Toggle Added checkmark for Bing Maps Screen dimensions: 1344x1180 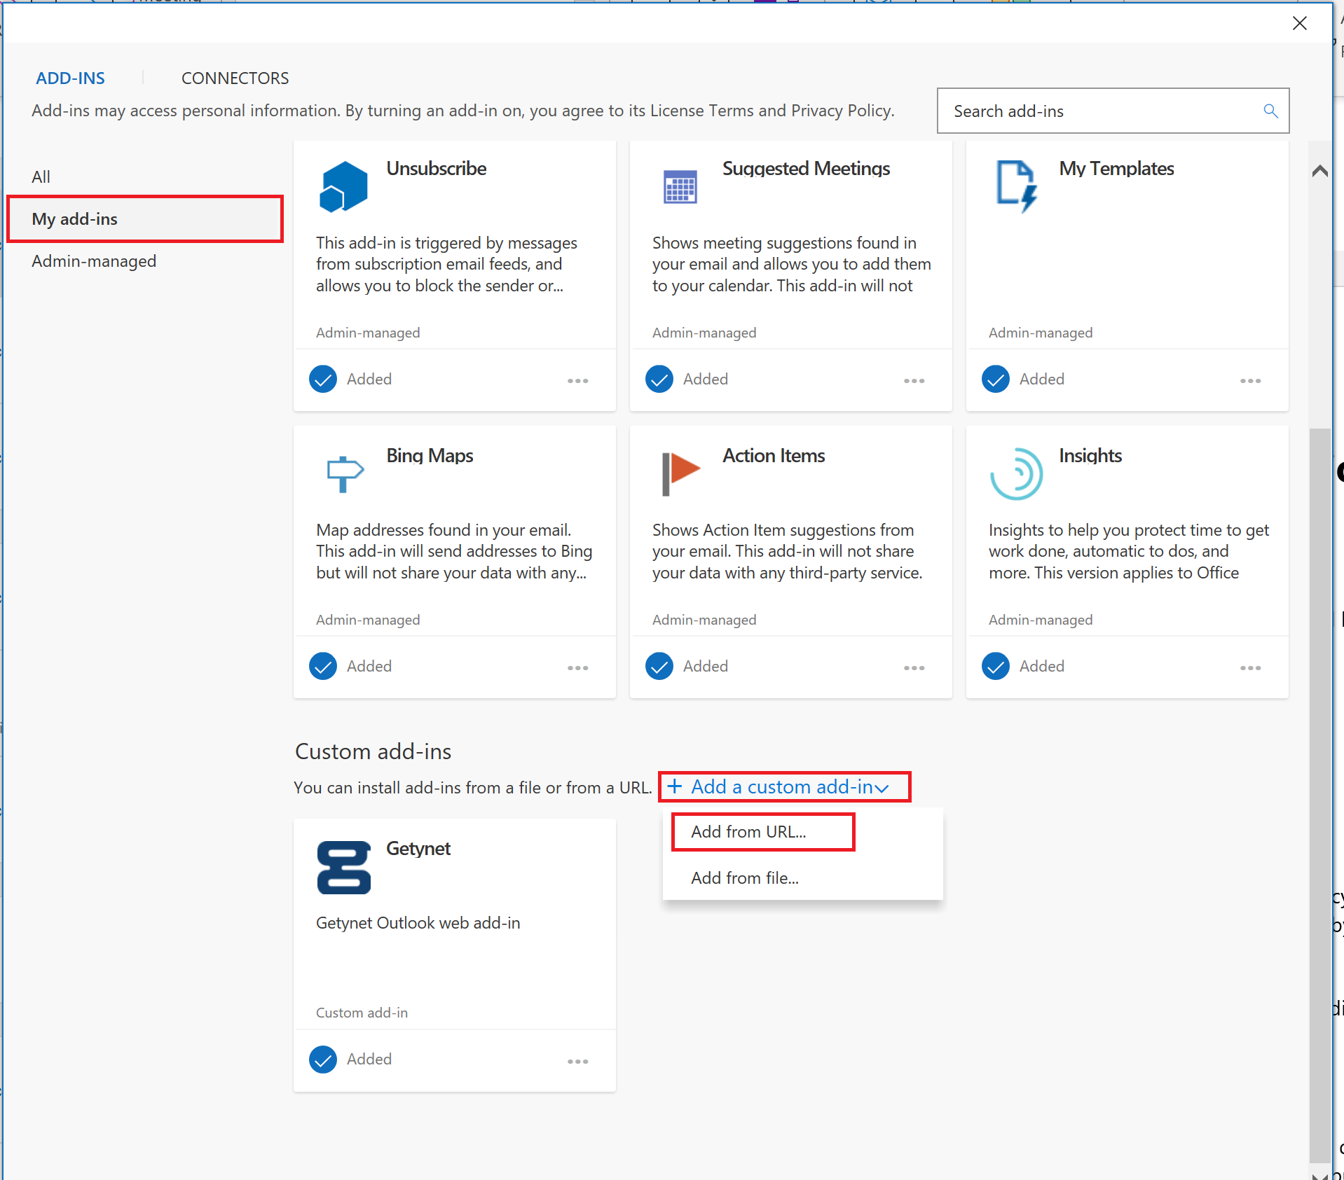tap(323, 666)
